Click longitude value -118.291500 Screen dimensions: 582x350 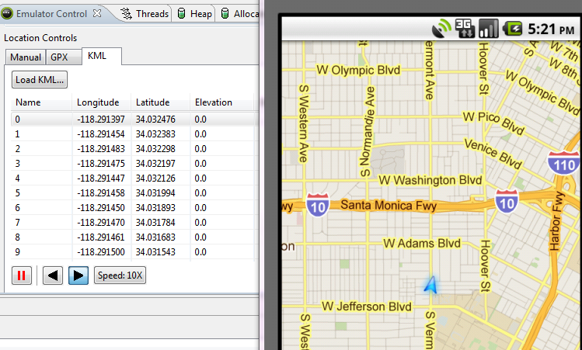(x=101, y=252)
